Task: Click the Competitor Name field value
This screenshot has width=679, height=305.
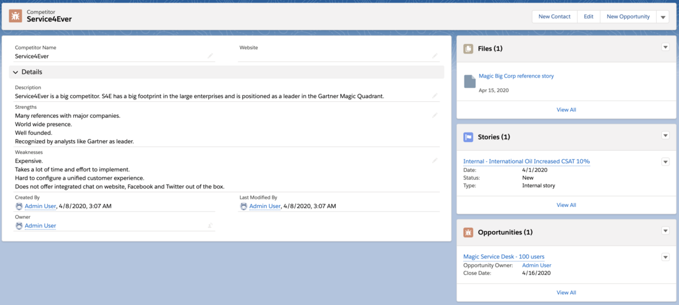Action: pos(32,56)
